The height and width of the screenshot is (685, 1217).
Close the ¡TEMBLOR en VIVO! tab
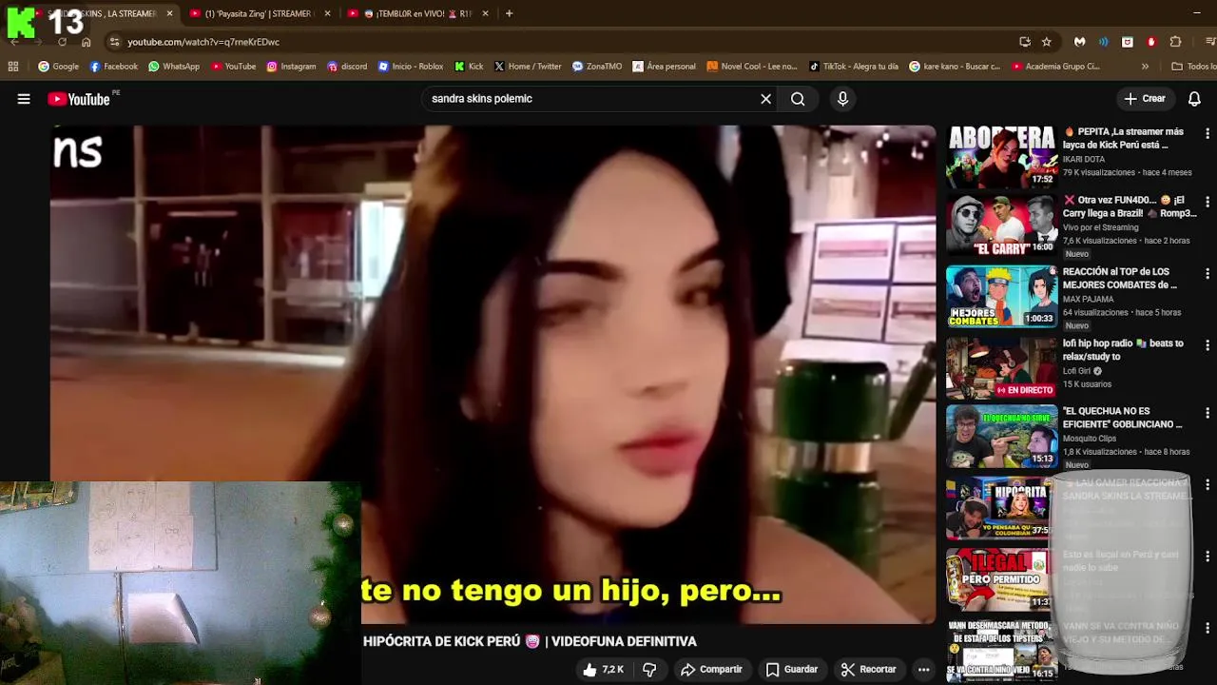click(485, 13)
